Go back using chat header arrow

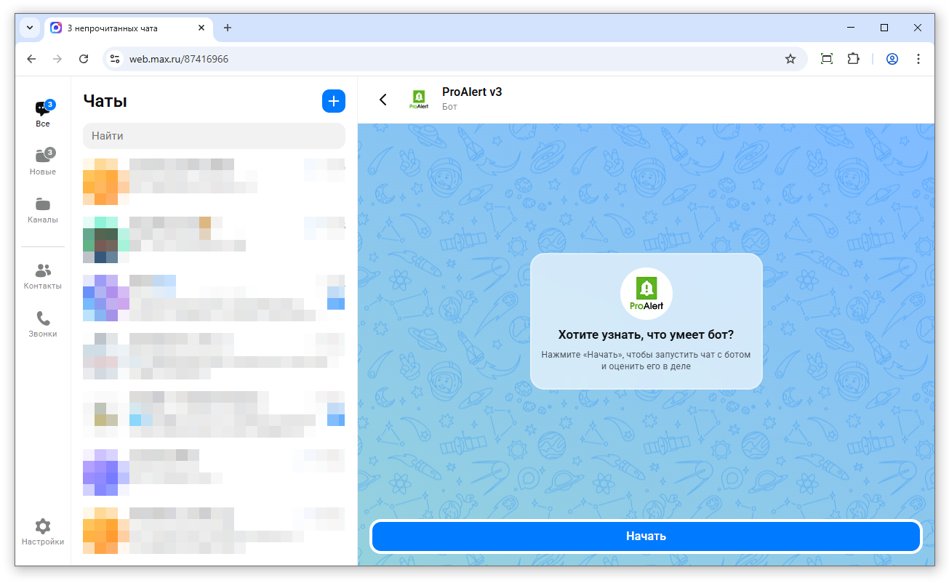[383, 100]
